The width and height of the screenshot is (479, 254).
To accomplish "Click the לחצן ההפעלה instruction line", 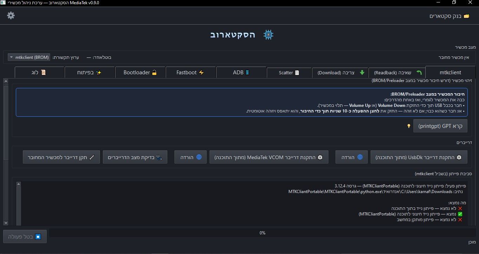I will tap(355, 111).
